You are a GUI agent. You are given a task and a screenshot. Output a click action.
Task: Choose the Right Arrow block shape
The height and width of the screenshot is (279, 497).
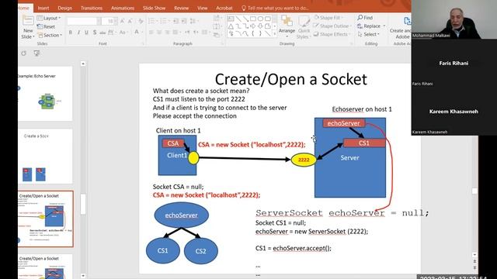[253, 26]
